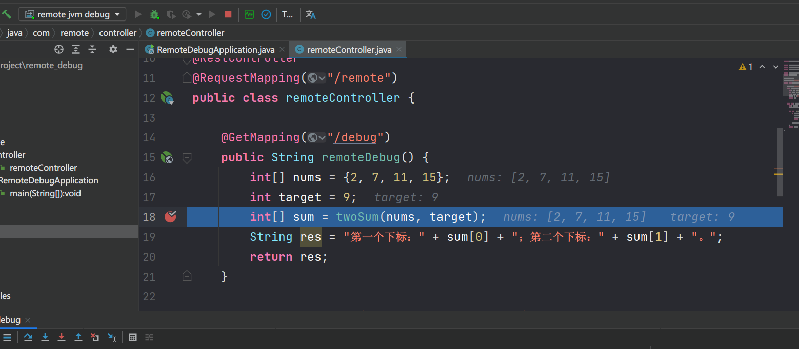The width and height of the screenshot is (799, 349).
Task: Close the remoteController.java tab
Action: (399, 50)
